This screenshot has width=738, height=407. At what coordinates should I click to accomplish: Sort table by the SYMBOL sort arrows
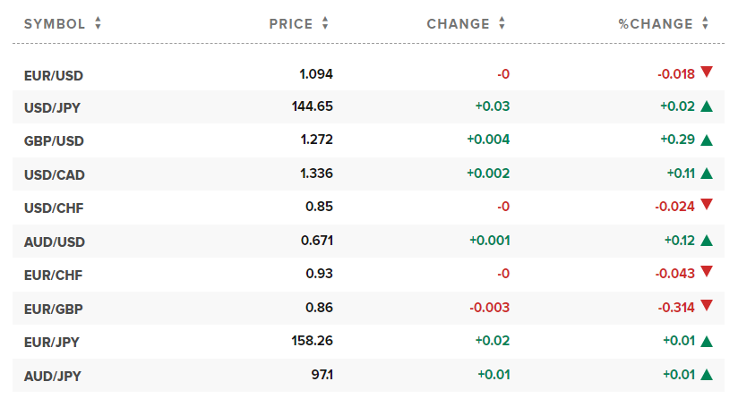[x=98, y=23]
